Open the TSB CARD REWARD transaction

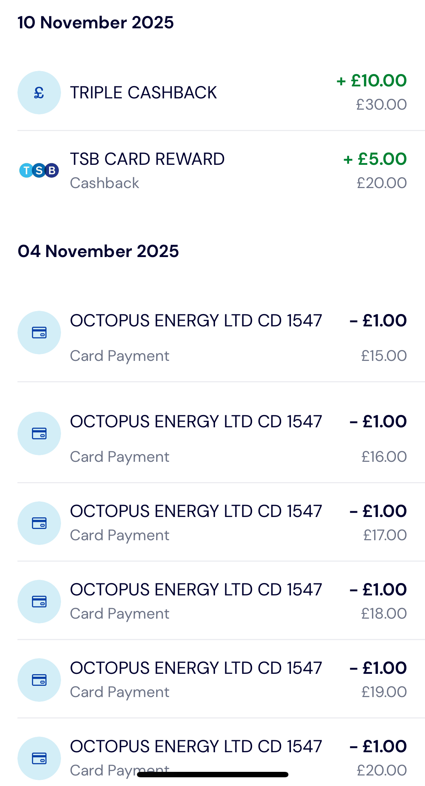pos(147,159)
